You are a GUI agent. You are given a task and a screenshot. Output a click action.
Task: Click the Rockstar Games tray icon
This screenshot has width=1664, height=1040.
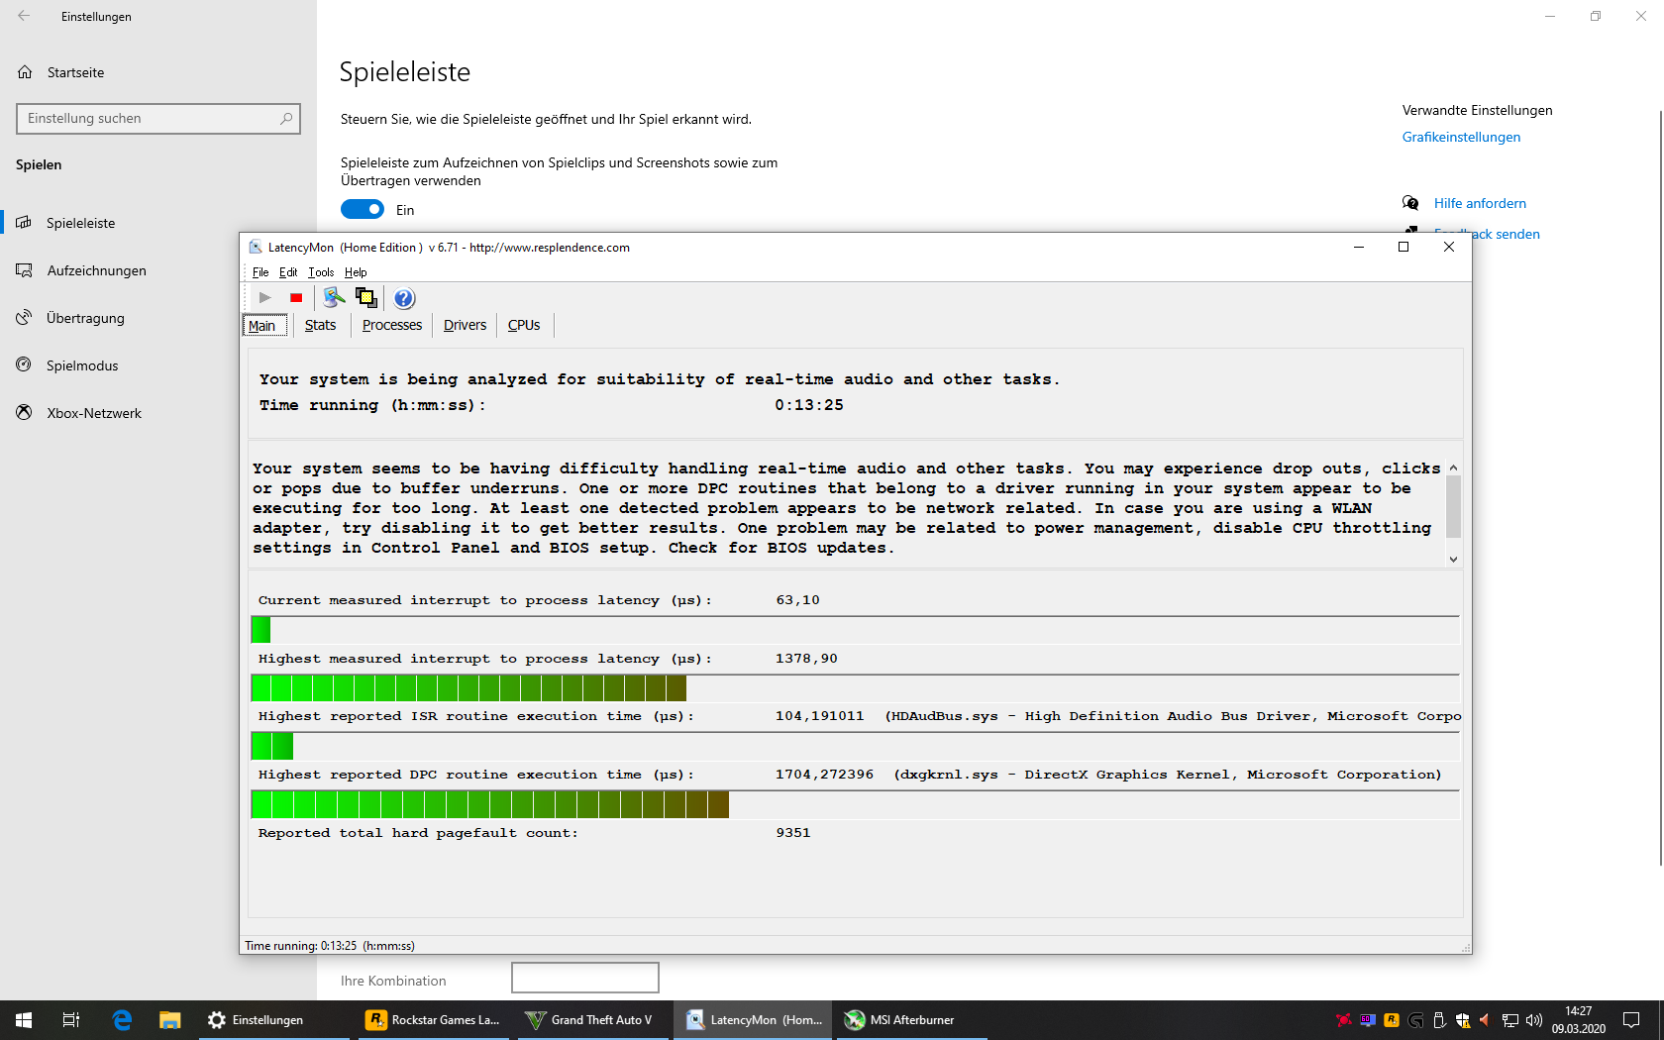pyautogui.click(x=1392, y=1020)
